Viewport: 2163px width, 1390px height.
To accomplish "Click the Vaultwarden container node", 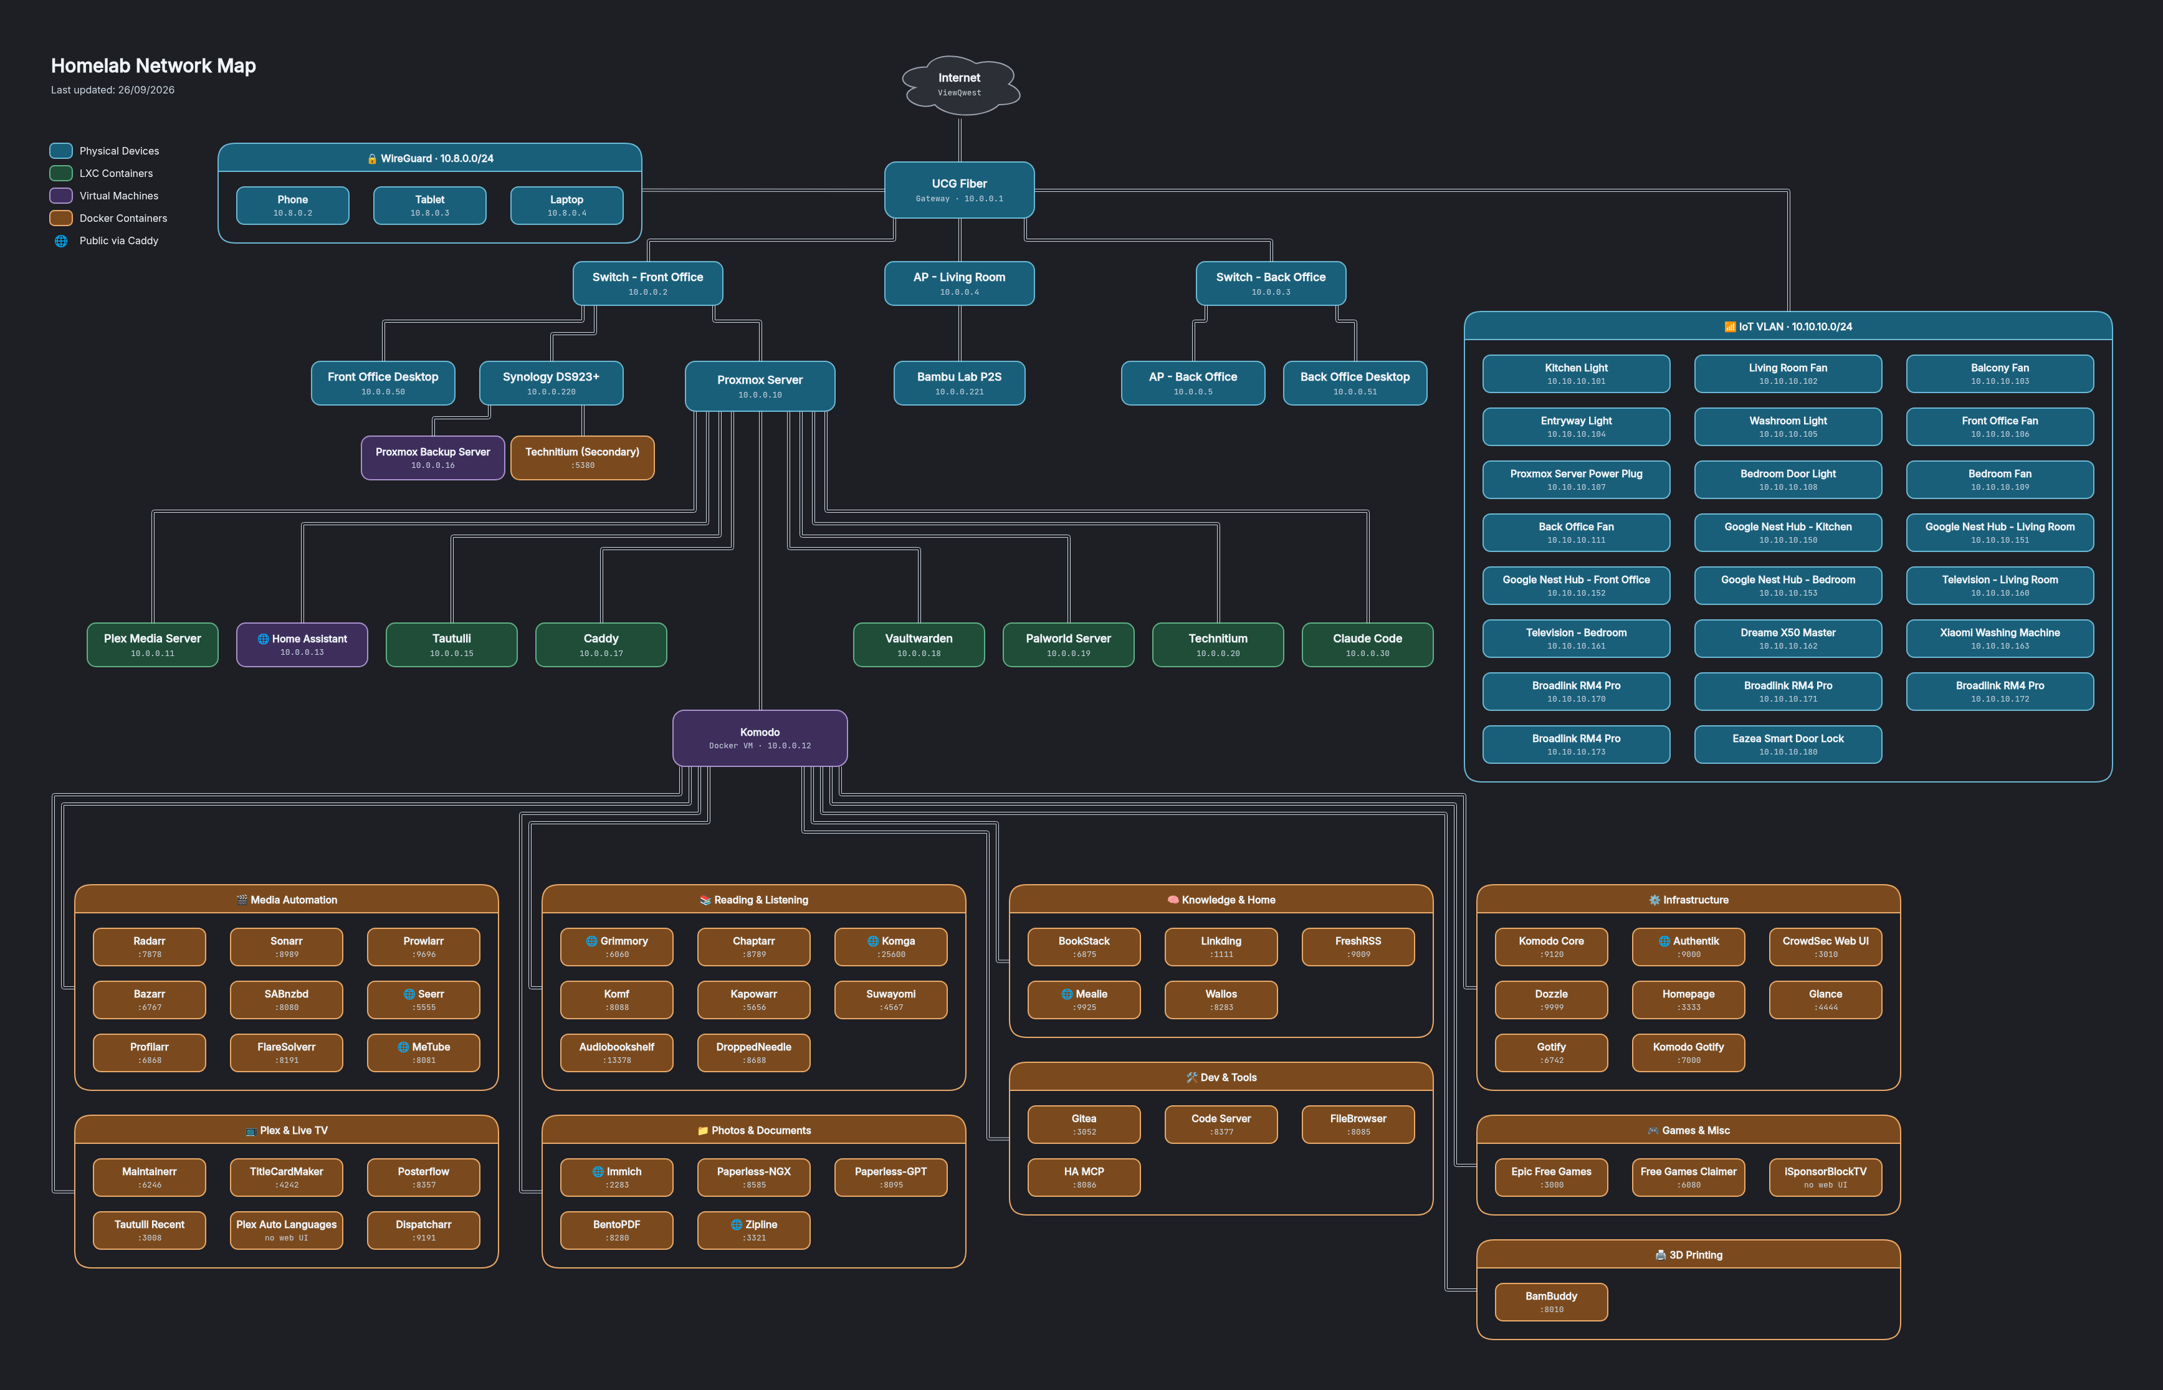I will point(919,644).
